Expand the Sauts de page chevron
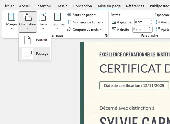This screenshot has width=170, height=124. coord(95,15)
